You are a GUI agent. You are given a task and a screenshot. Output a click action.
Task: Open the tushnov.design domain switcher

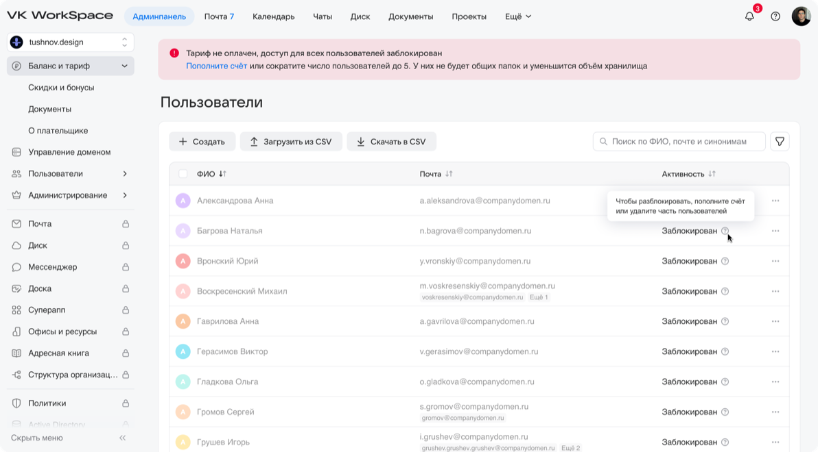point(71,42)
